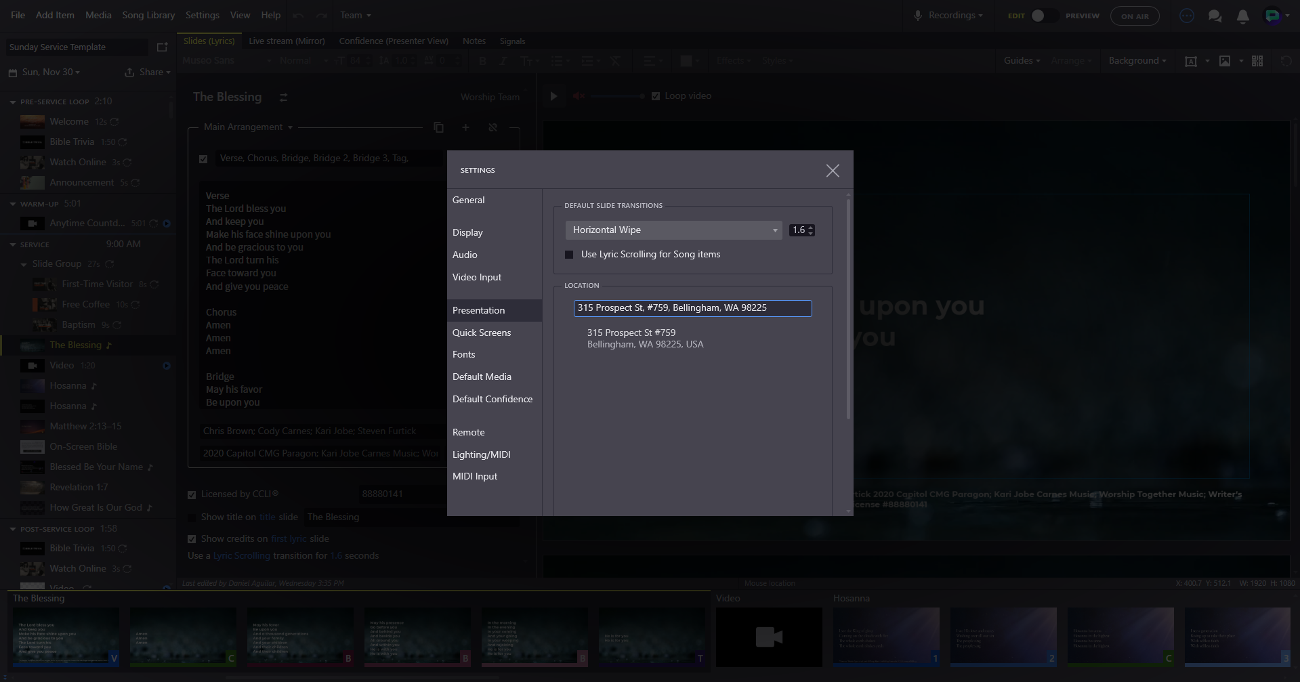Image resolution: width=1300 pixels, height=682 pixels.
Task: Duplicate the Main Arrangement with copy icon
Action: coord(438,127)
